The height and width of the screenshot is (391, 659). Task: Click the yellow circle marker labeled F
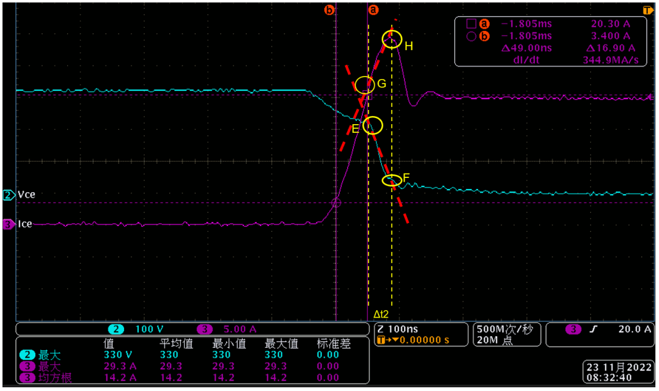[x=392, y=180]
